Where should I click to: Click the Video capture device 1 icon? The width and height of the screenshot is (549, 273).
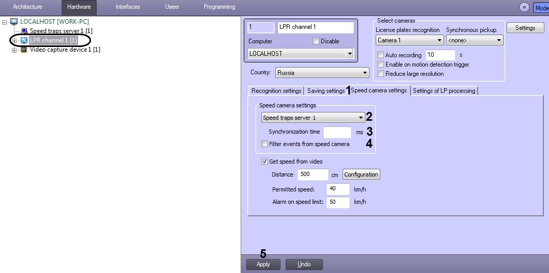pos(24,50)
